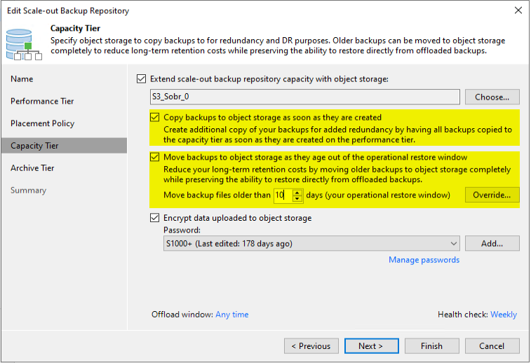Viewport: 531px width, 363px height.
Task: Decrease days with spinner down arrow
Action: [x=297, y=198]
